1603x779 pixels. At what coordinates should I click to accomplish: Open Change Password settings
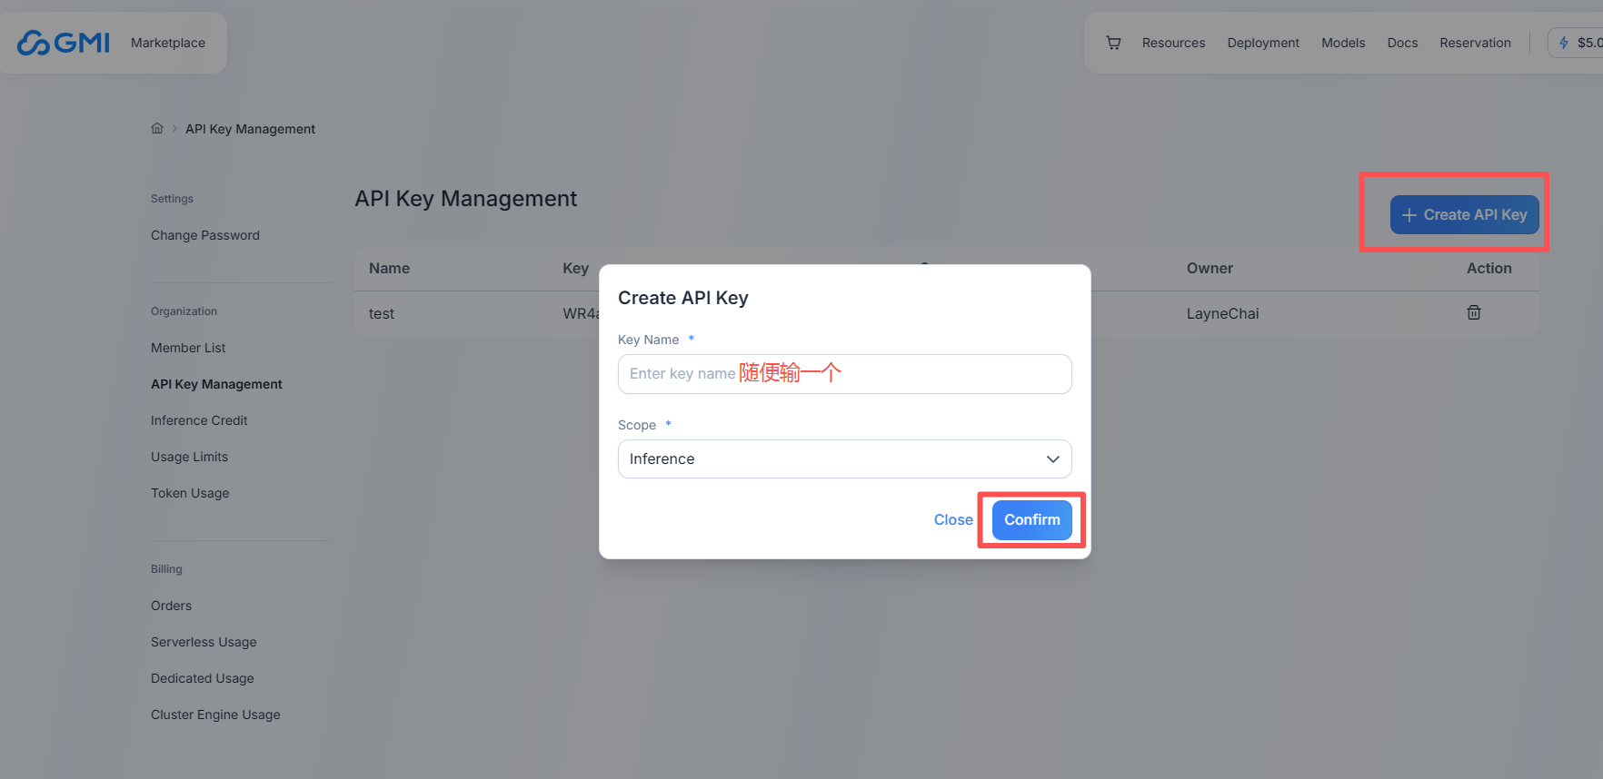205,235
